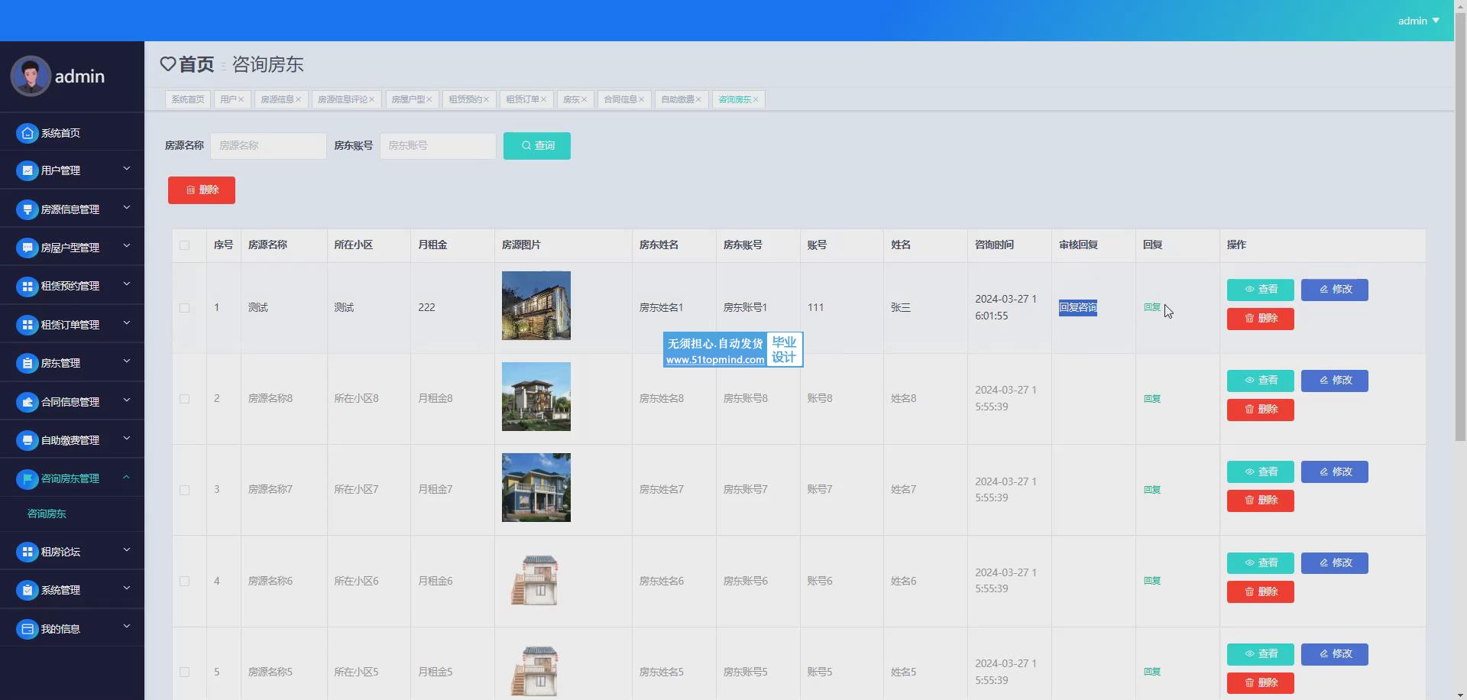Open the 咨询房东 submenu item

(47, 514)
